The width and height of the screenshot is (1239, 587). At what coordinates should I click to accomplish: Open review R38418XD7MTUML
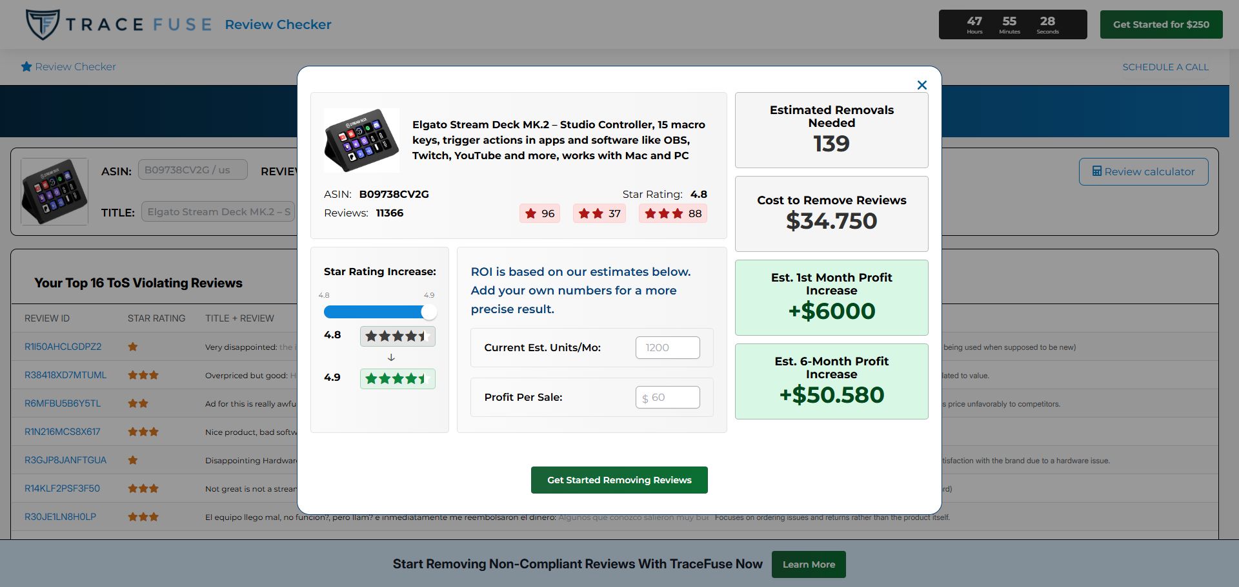pos(65,375)
